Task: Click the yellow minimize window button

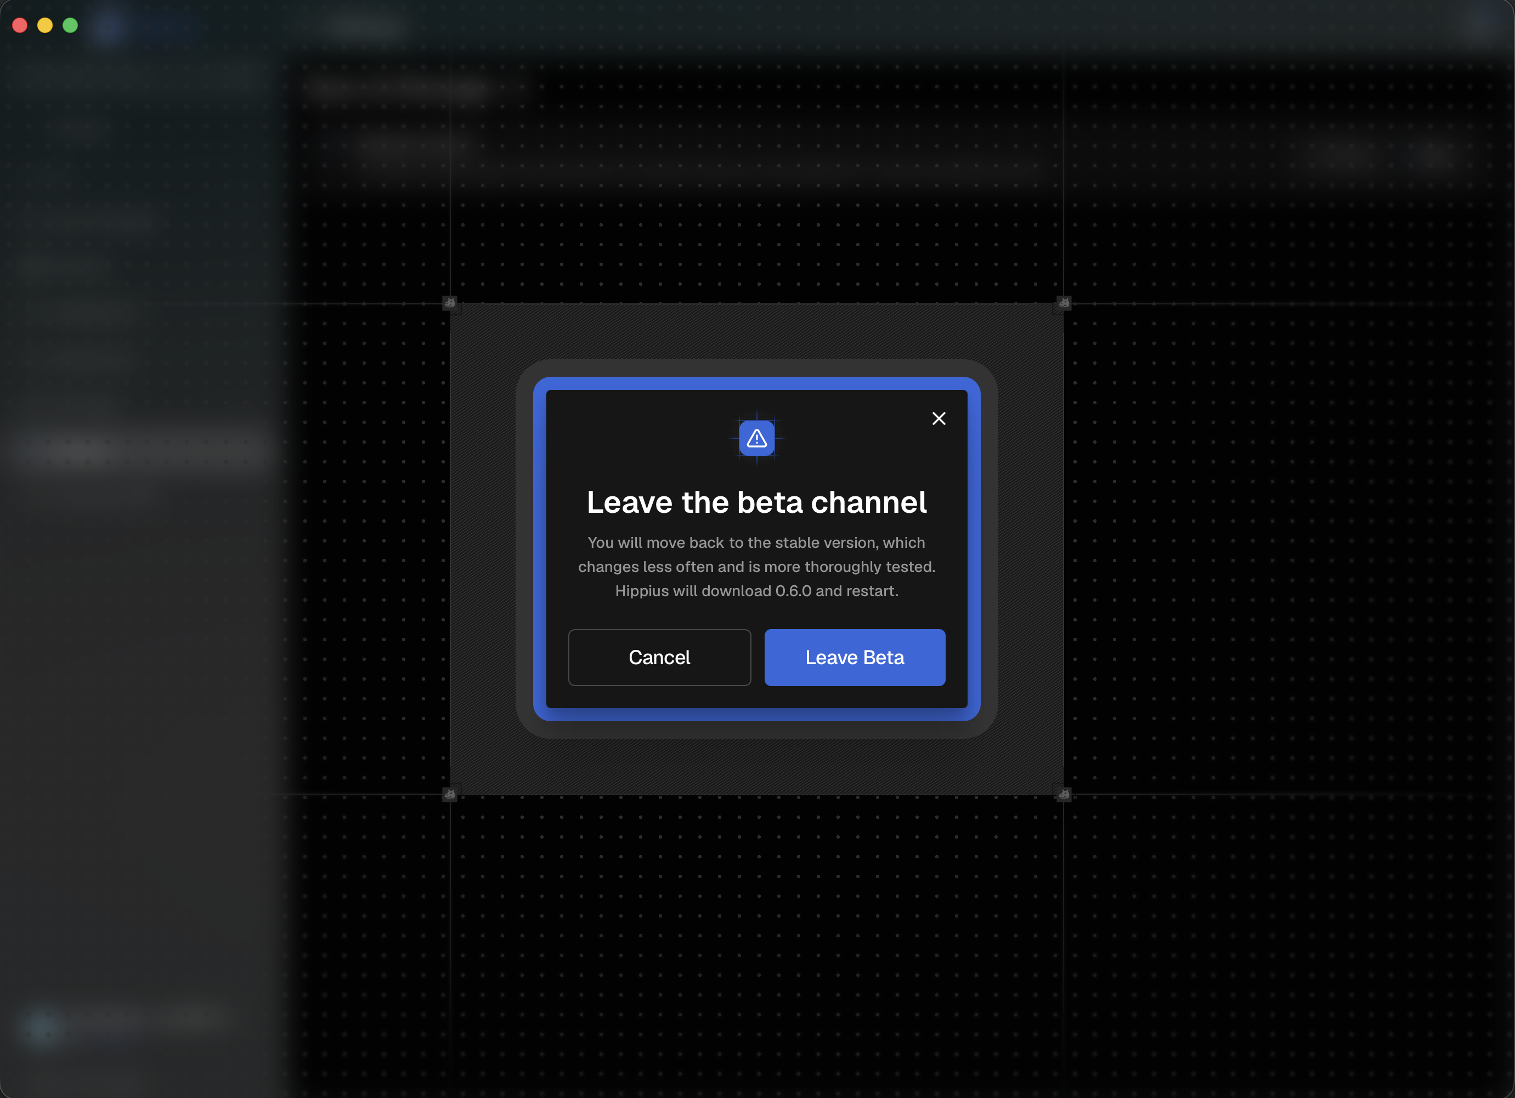Action: [x=45, y=25]
